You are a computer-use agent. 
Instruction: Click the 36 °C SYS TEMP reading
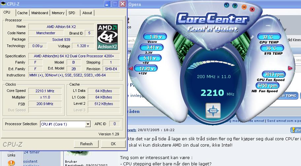pos(272,48)
